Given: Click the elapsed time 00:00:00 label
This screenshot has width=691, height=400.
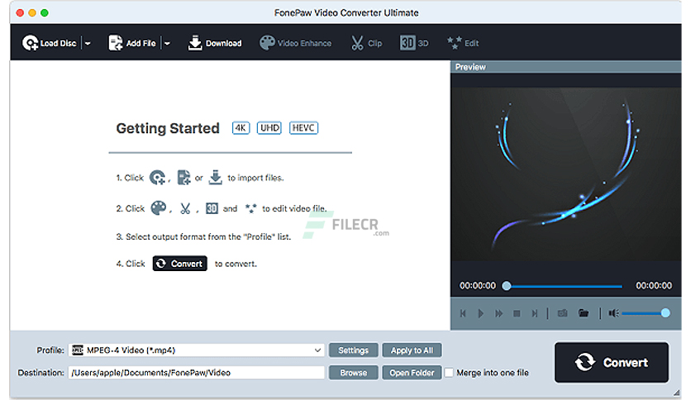Looking at the screenshot, I should point(478,286).
